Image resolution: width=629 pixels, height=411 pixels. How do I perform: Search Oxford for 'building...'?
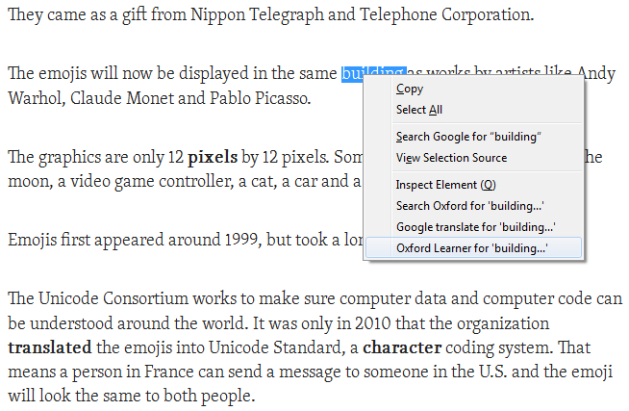(473, 206)
